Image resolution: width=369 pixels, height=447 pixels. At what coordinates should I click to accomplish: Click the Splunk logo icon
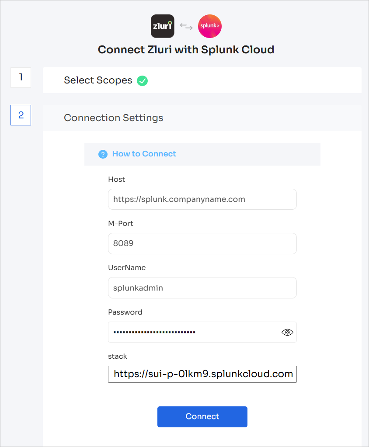[209, 26]
